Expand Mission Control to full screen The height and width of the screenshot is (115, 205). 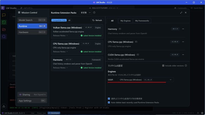(181, 13)
